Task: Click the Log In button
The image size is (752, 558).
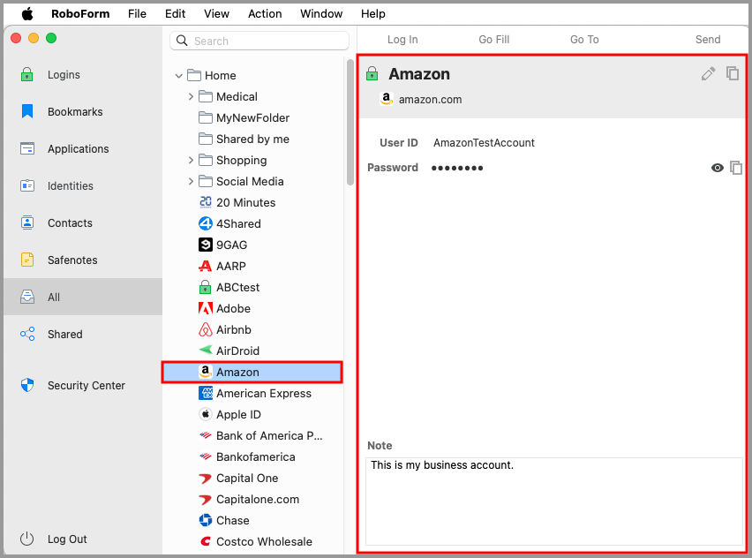Action: [402, 40]
